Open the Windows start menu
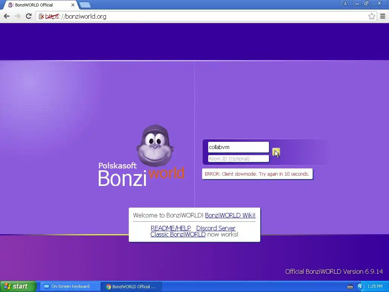This screenshot has width=389, height=292. 18,287
